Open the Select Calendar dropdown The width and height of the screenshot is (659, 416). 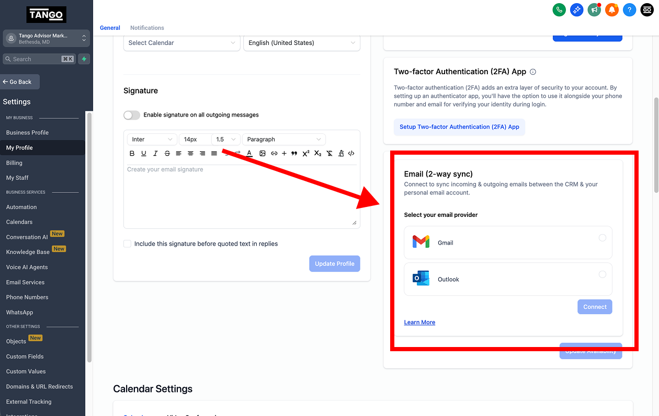pyautogui.click(x=182, y=43)
